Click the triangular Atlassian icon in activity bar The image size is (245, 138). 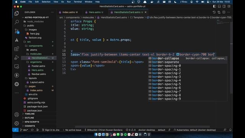16,40
